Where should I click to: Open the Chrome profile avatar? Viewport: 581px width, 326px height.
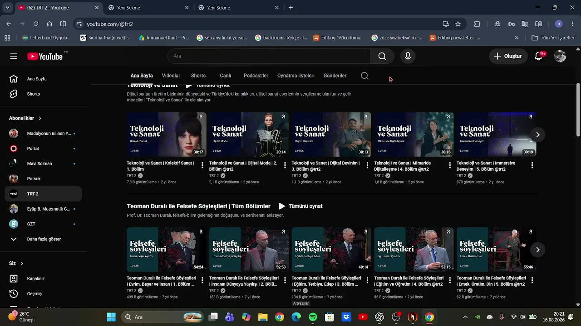(x=559, y=24)
